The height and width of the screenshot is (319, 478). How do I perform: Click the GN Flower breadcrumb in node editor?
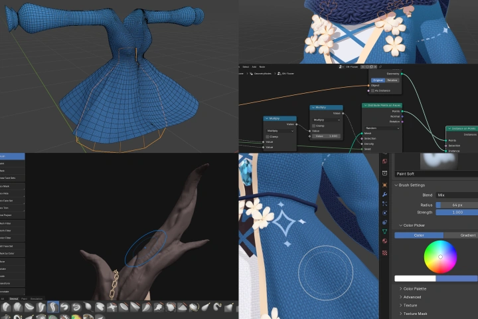click(287, 74)
